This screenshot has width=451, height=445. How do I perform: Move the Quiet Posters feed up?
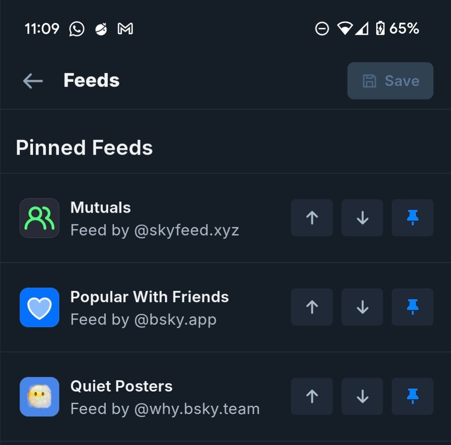(x=312, y=396)
